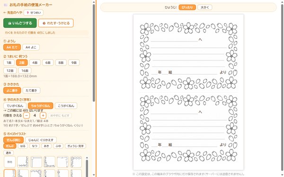Click the text この紙には 4行 はいります
Image resolution: width=284 pixels, height=177 pixels.
click(25, 110)
